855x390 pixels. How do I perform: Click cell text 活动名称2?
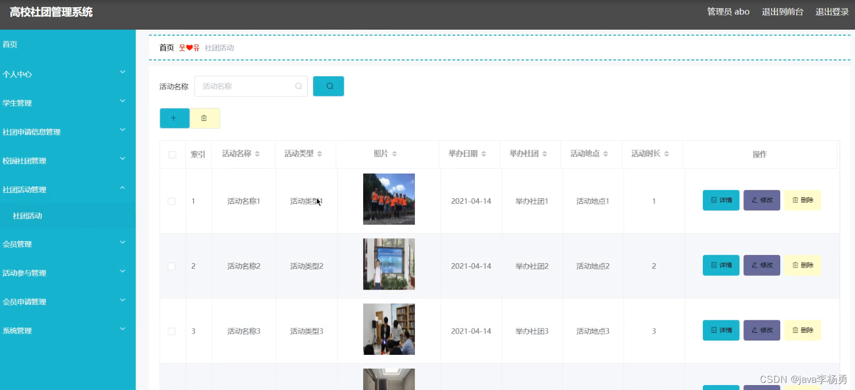244,266
